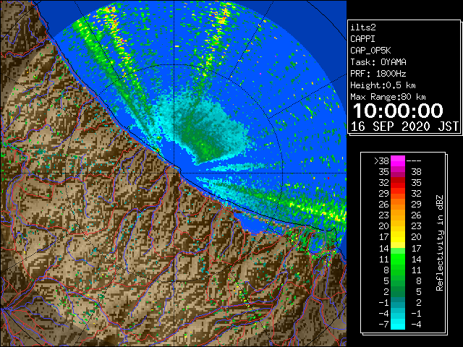Click the orange 26-29 dBZ swatch
The image size is (463, 347).
pyautogui.click(x=398, y=205)
